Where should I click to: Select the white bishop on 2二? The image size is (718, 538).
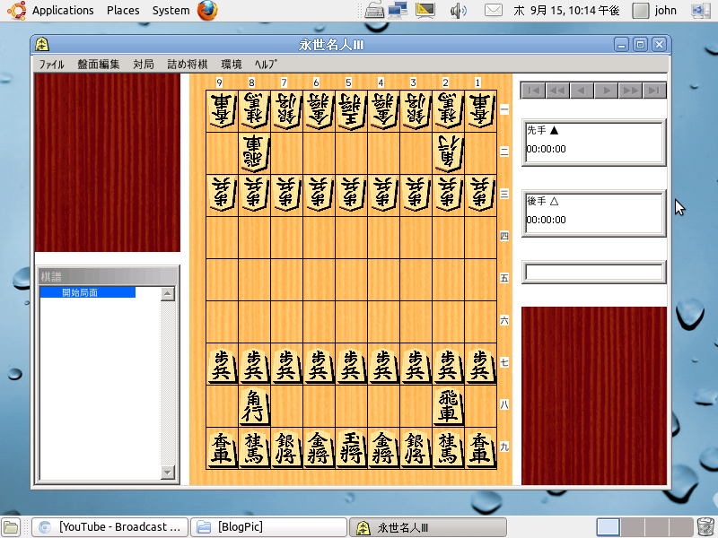[448, 153]
